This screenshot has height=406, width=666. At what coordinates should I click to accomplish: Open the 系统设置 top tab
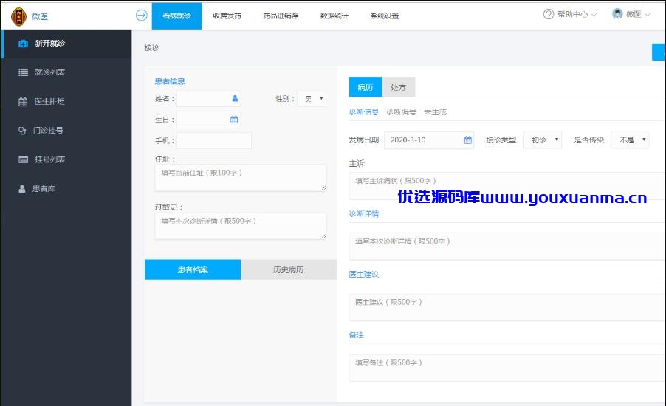coord(385,16)
